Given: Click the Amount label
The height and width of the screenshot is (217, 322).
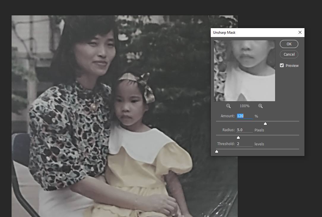Looking at the screenshot, I should (x=227, y=116).
